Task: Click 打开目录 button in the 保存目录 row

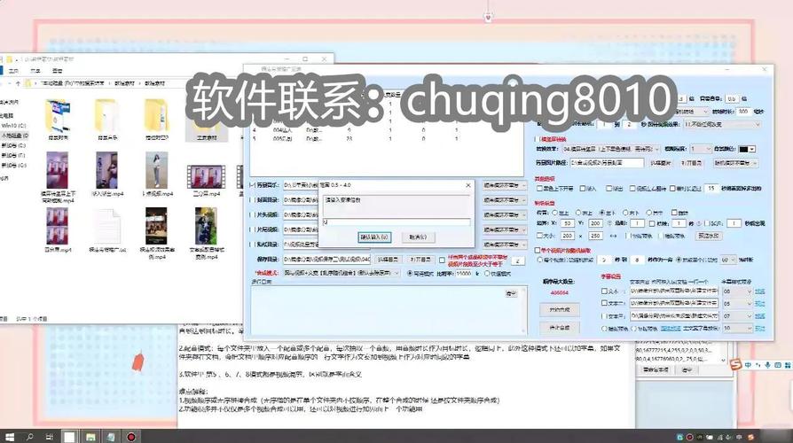Action: pyautogui.click(x=420, y=260)
